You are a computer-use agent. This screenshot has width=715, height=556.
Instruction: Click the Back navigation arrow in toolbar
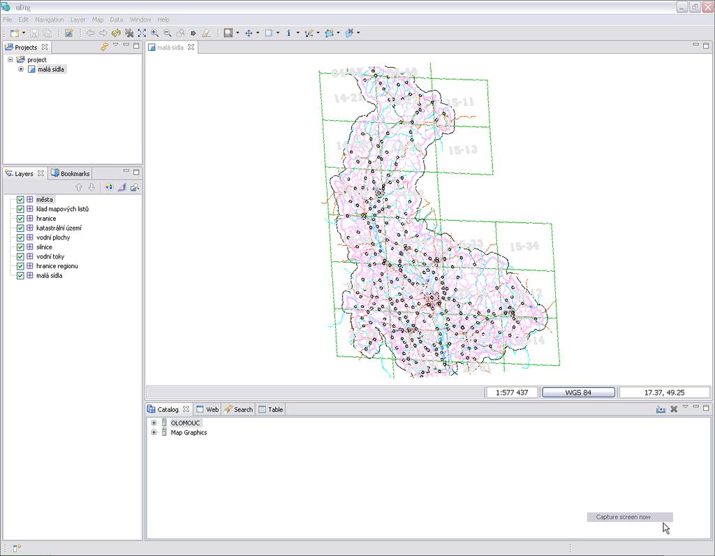click(x=91, y=33)
